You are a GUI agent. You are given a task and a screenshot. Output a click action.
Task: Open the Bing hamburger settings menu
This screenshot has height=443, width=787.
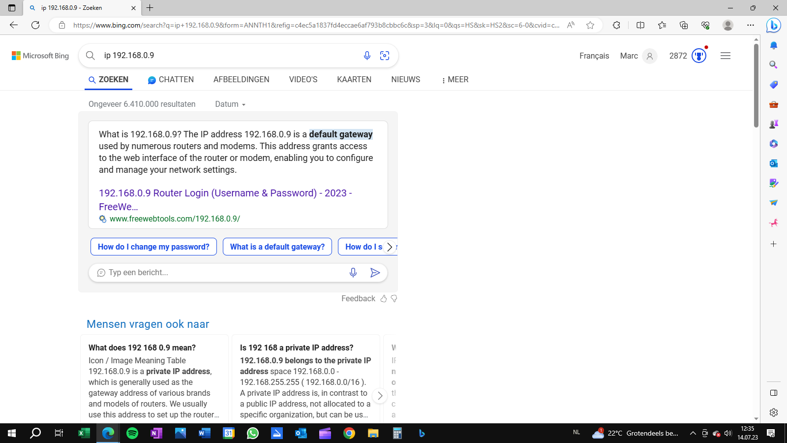[726, 56]
